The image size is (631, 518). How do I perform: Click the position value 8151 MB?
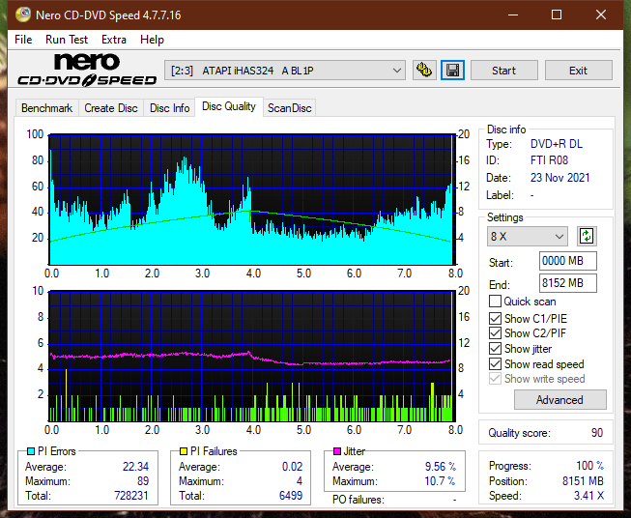(x=583, y=481)
